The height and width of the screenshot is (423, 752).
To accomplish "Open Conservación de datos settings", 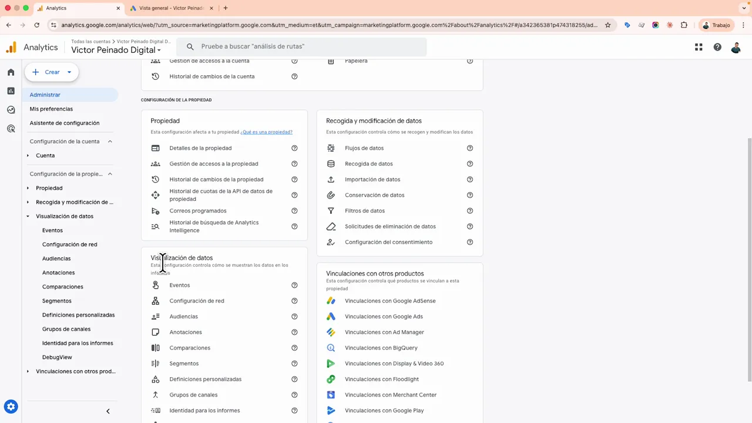I will (x=374, y=195).
